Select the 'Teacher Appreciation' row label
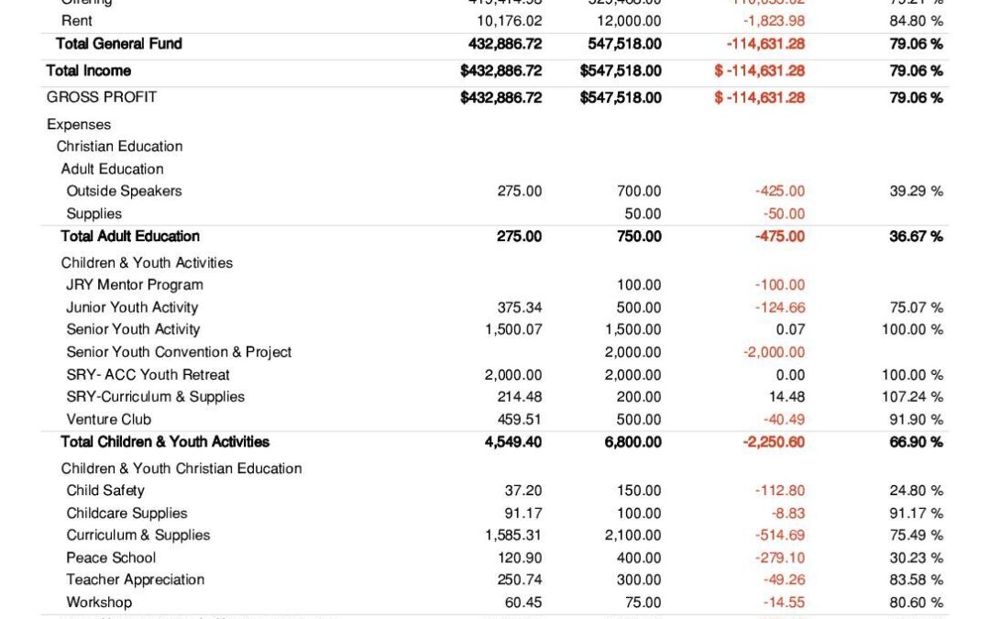 click(135, 580)
